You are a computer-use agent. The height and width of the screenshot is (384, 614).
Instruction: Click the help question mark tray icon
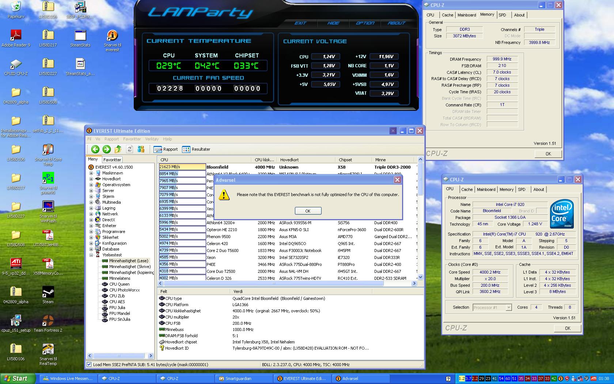tap(448, 379)
